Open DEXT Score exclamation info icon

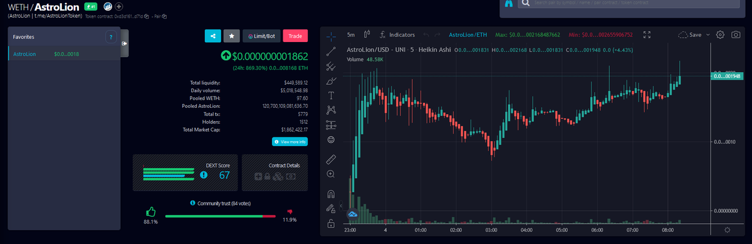click(x=203, y=175)
